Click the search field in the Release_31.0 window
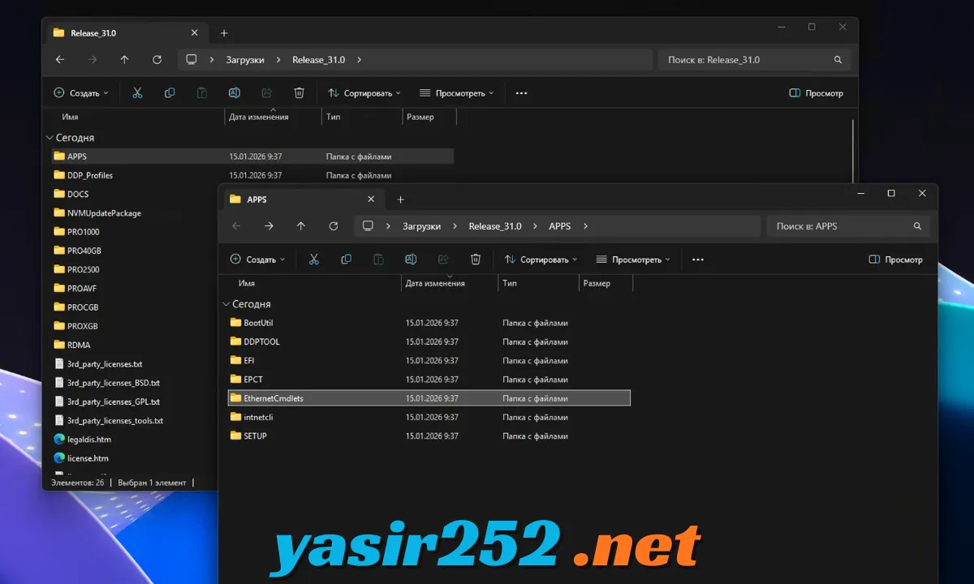This screenshot has height=584, width=974. pyautogui.click(x=753, y=59)
